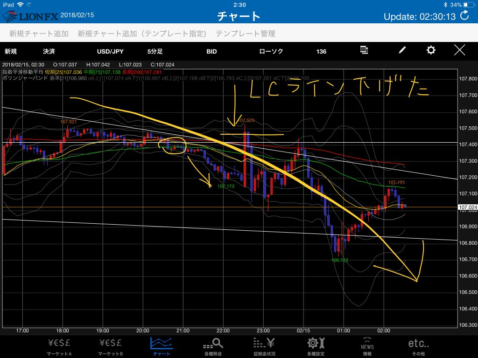This screenshot has height=358, width=478.
Task: Switch the BID price type selector
Action: click(x=211, y=51)
